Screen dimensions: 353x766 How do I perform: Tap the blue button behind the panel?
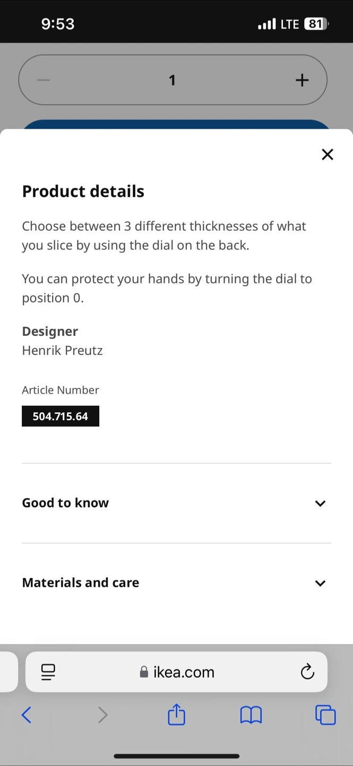click(x=176, y=124)
